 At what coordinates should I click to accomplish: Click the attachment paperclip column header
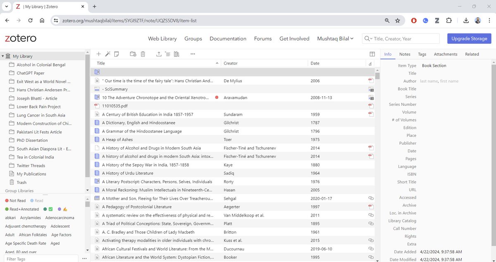[370, 64]
